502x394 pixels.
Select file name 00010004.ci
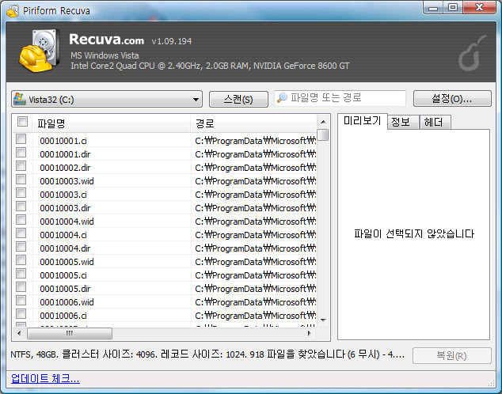click(63, 235)
